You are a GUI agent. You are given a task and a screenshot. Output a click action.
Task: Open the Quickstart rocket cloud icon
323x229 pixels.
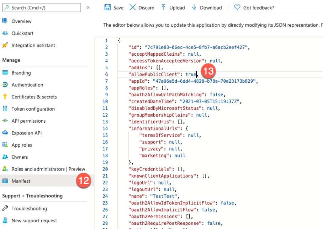coord(5,33)
